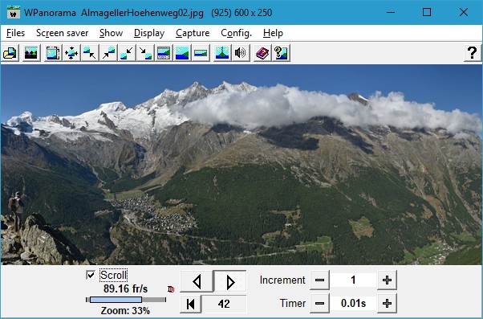Open the Config. menu

tap(236, 33)
